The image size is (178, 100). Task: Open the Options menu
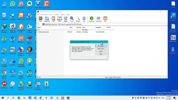[x=63, y=14]
